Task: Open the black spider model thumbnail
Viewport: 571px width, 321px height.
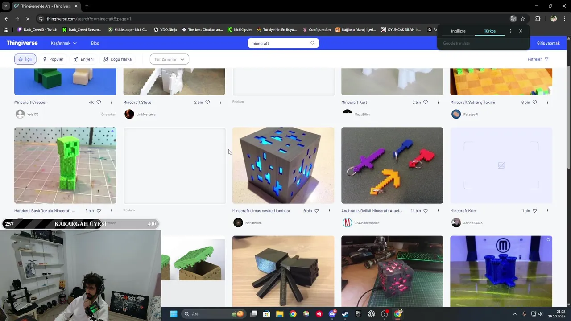Action: tap(283, 271)
